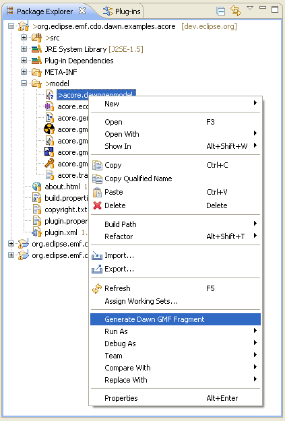Click the src package folder icon
The height and width of the screenshot is (421, 285).
[x=36, y=38]
